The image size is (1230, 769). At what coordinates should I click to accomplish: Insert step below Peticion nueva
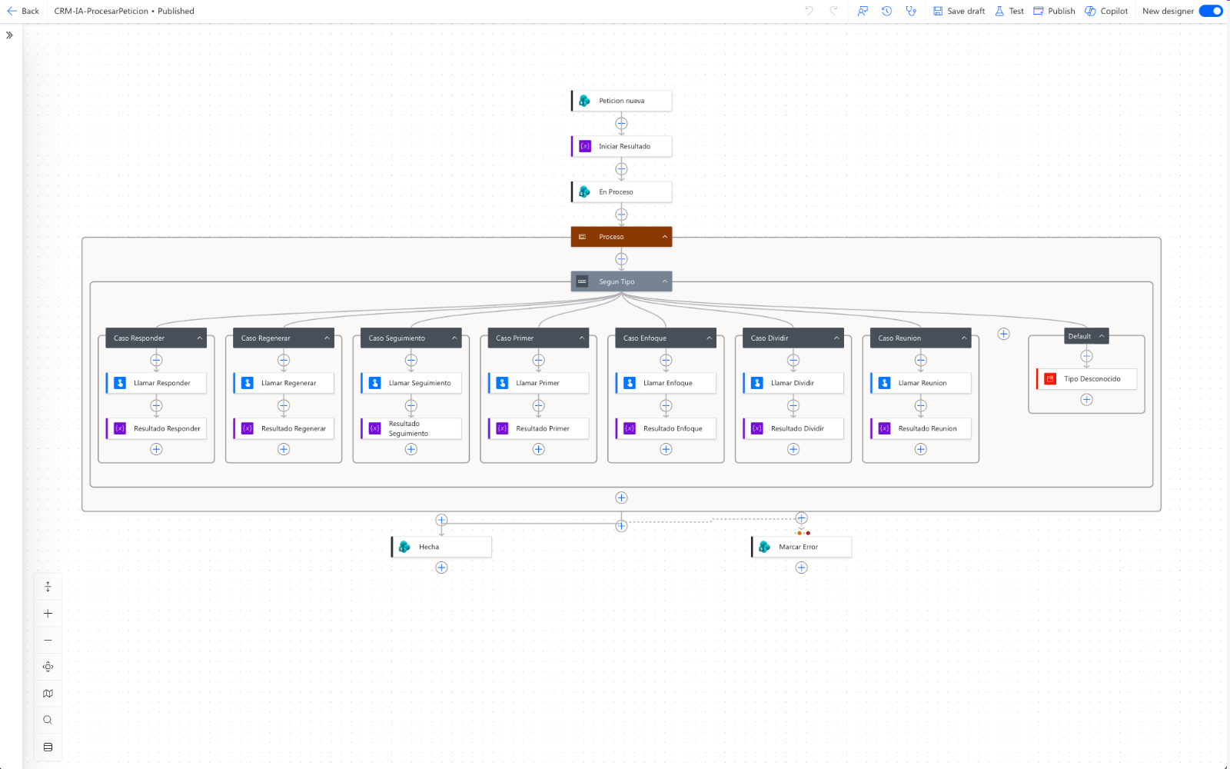point(621,124)
